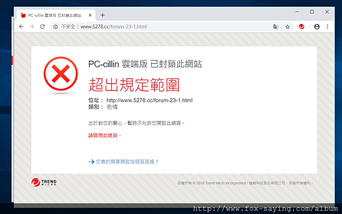Go back using the browser back arrow

click(x=21, y=27)
